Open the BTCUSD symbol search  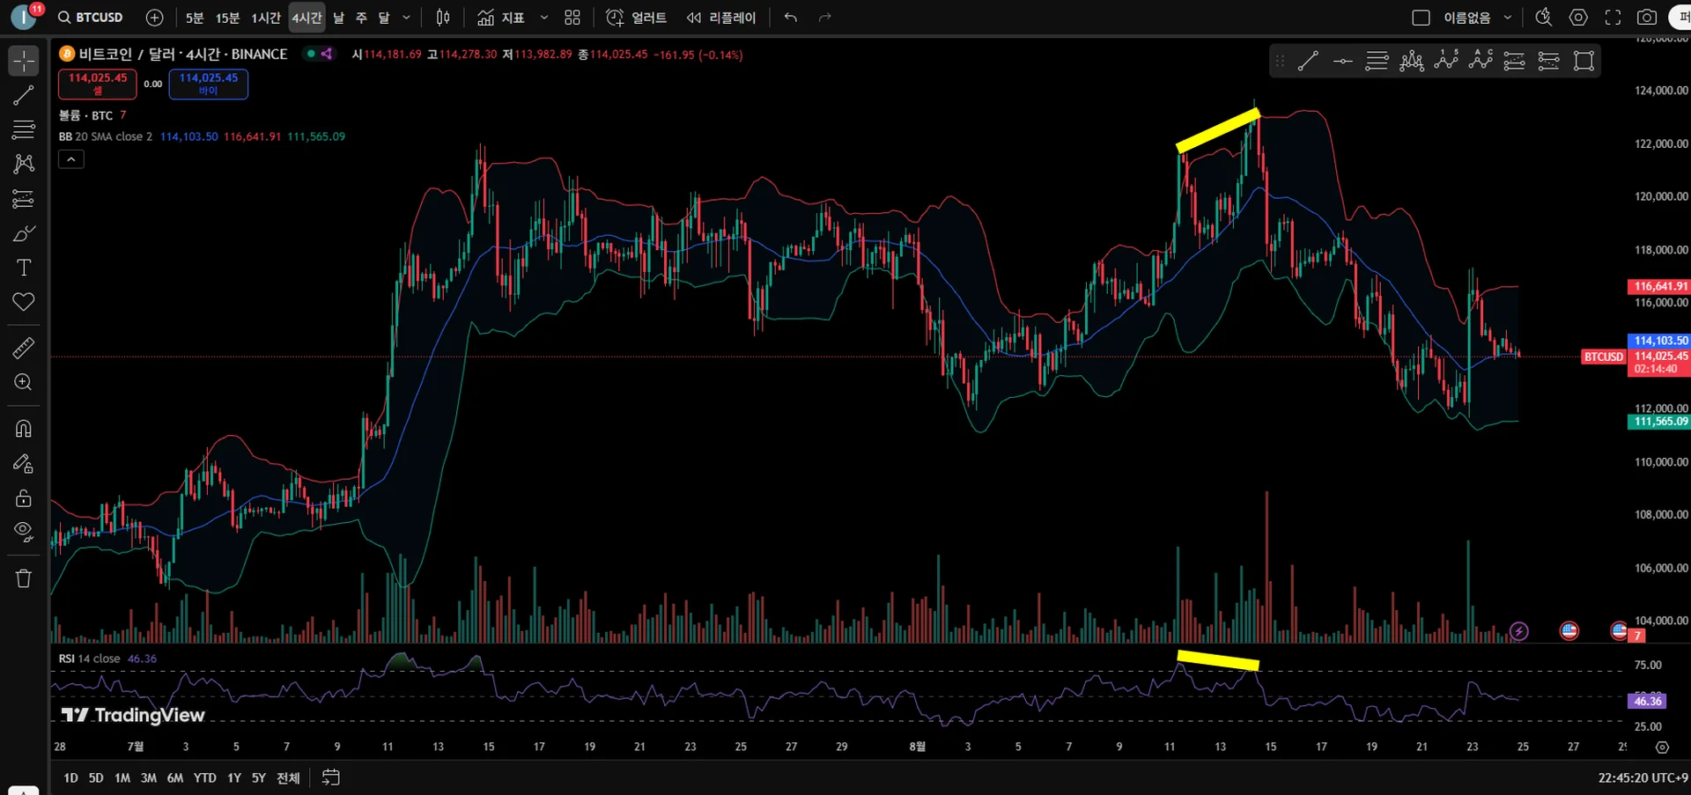(91, 18)
